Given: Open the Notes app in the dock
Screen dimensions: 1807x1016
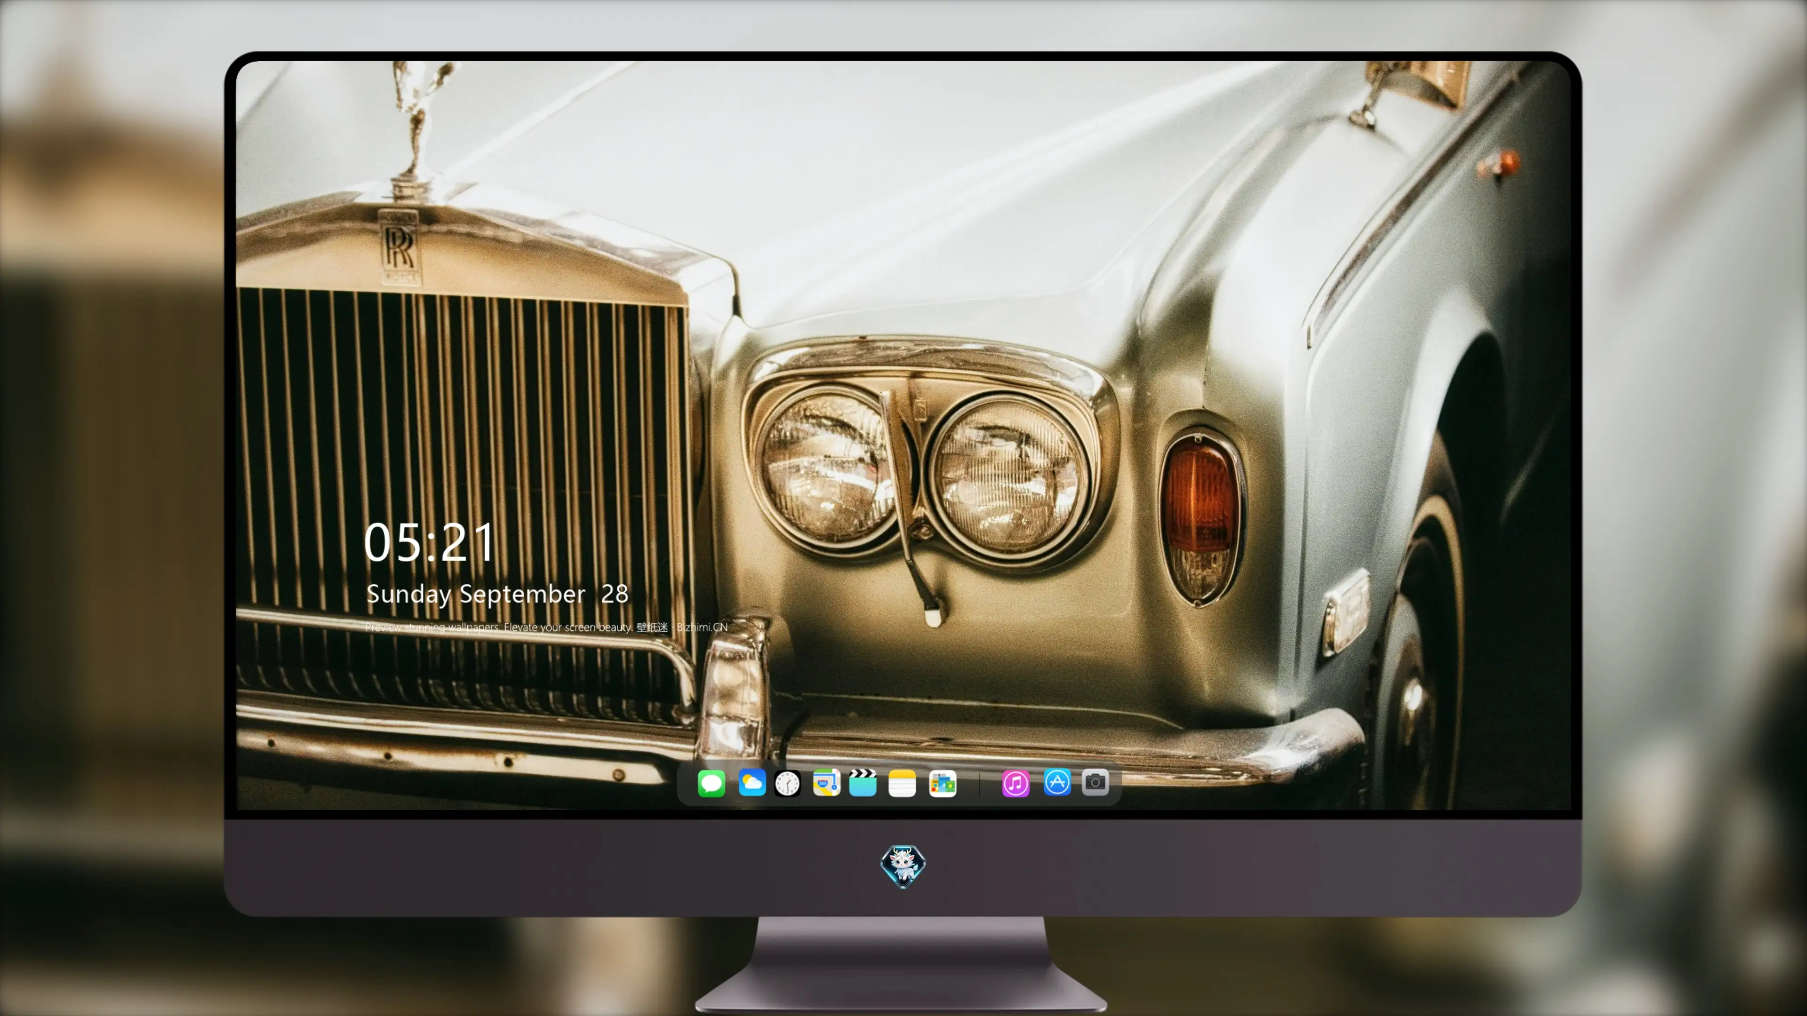Looking at the screenshot, I should coord(902,783).
